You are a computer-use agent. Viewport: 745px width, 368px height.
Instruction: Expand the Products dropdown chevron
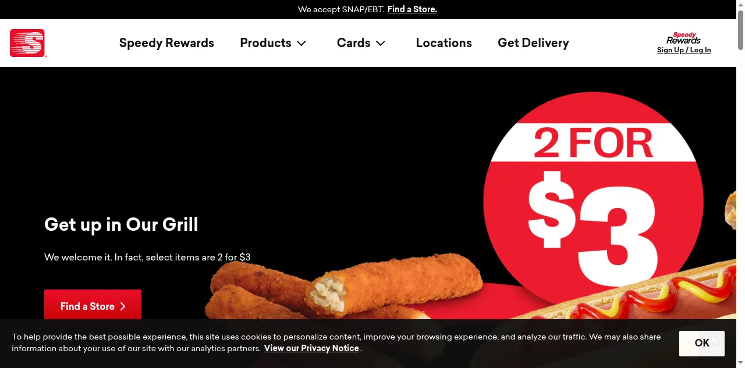301,43
